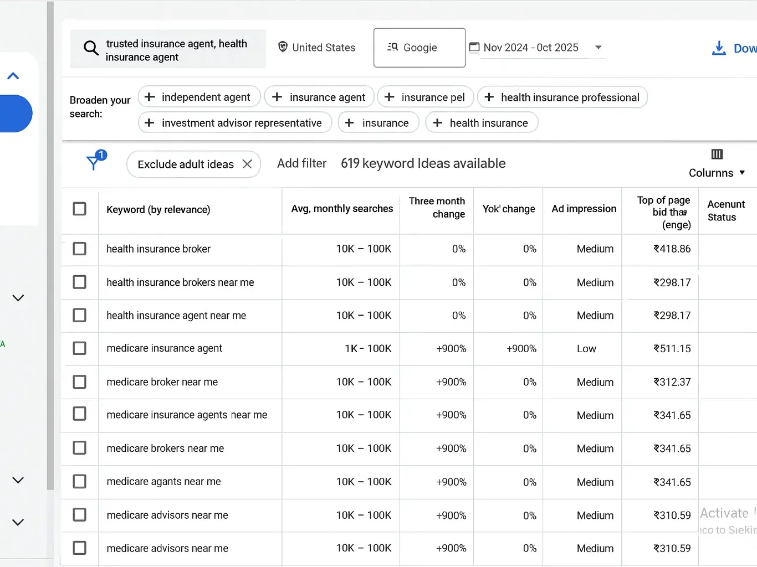
Task: Click the language icon next to Google
Action: point(393,47)
